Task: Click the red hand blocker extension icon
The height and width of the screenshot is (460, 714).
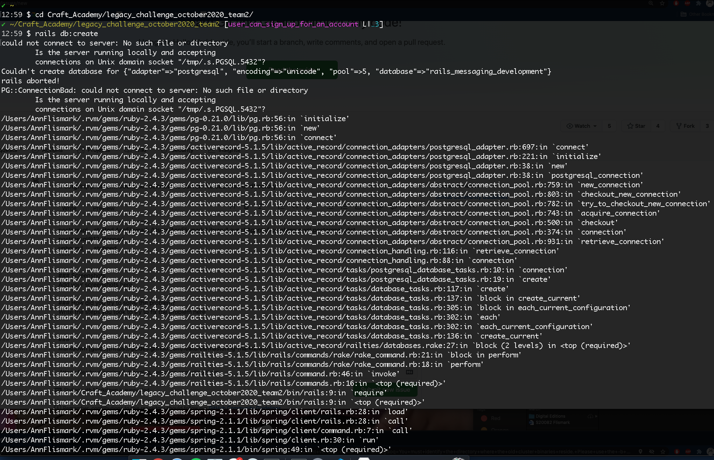Action: pyautogui.click(x=676, y=3)
